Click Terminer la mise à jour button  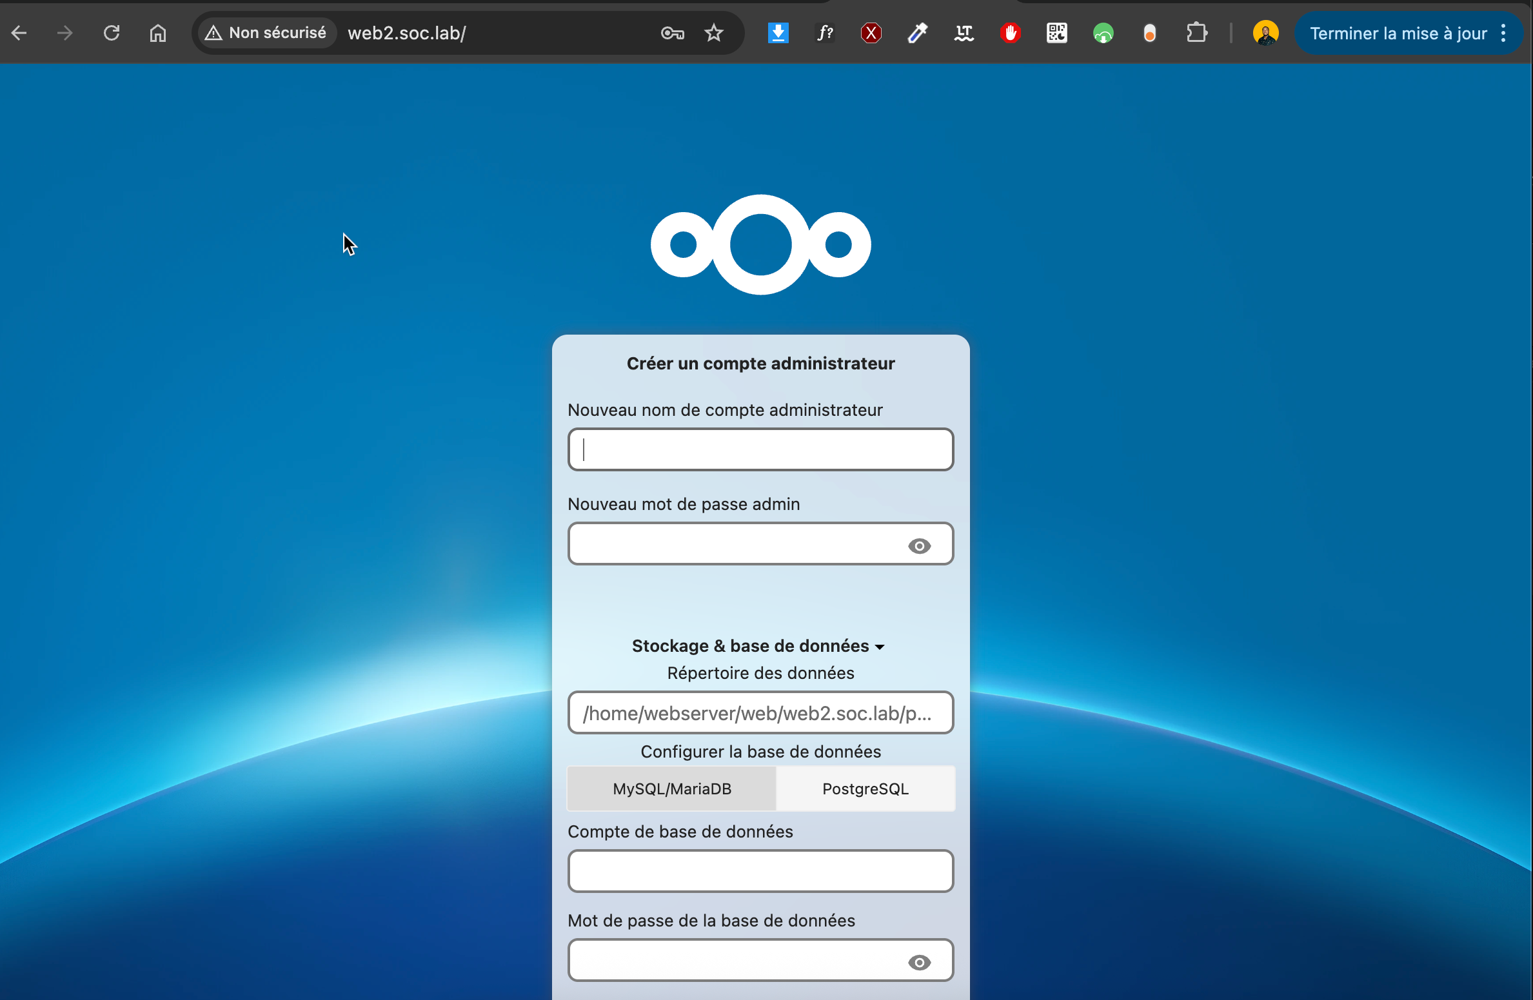click(x=1398, y=33)
